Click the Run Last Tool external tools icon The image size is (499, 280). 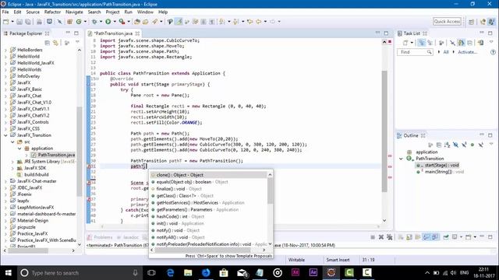click(122, 22)
